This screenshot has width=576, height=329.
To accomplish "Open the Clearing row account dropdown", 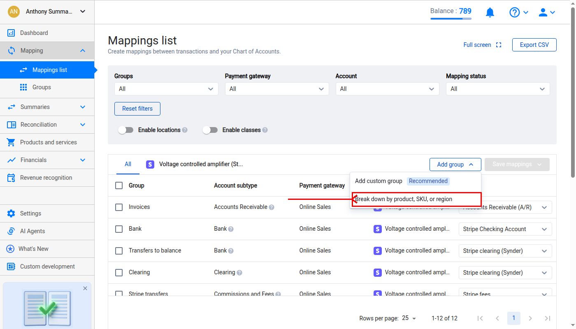I will click(505, 273).
